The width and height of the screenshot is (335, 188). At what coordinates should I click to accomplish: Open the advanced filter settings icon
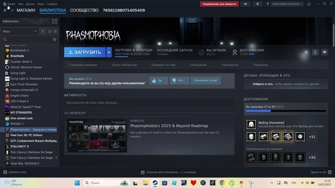click(54, 40)
